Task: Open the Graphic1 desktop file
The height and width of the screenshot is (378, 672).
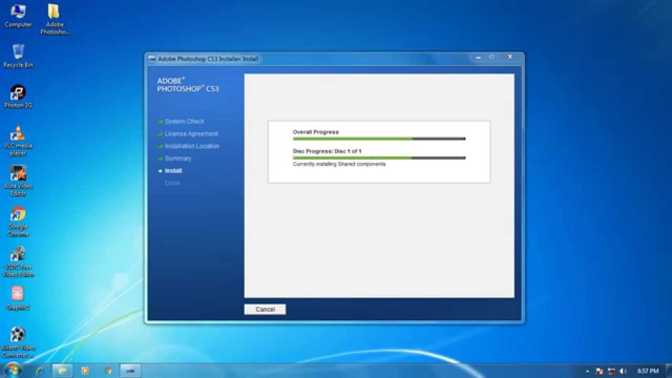Action: [18, 298]
